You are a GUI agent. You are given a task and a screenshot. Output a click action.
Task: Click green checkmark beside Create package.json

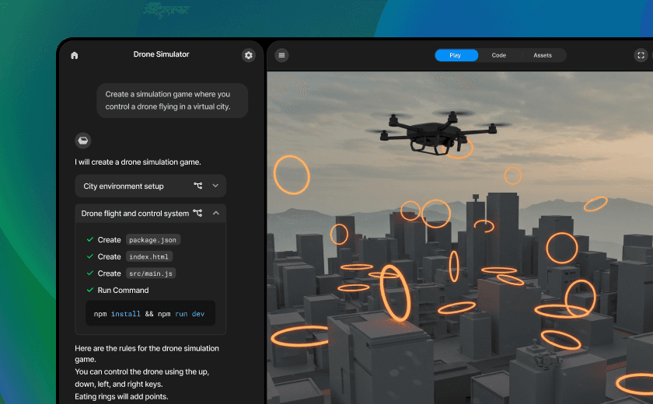tap(89, 239)
